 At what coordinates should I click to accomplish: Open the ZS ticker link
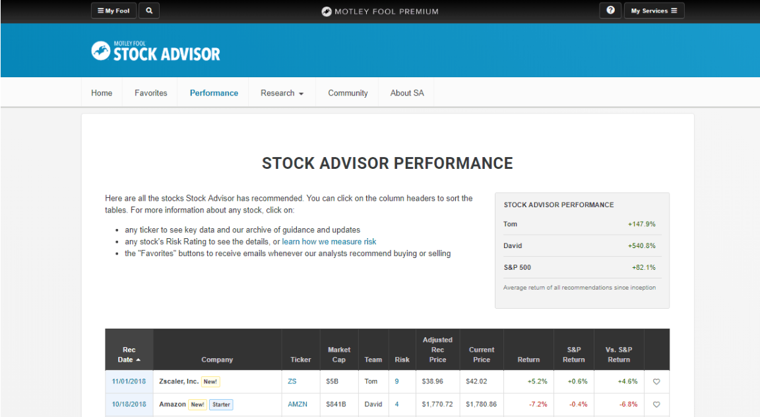coord(292,381)
